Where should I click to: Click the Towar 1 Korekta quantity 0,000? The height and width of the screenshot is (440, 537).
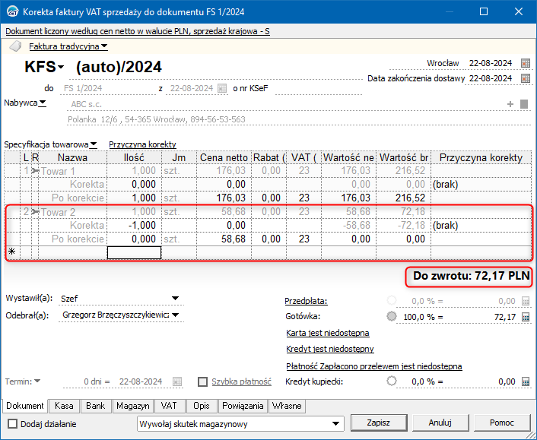[134, 185]
